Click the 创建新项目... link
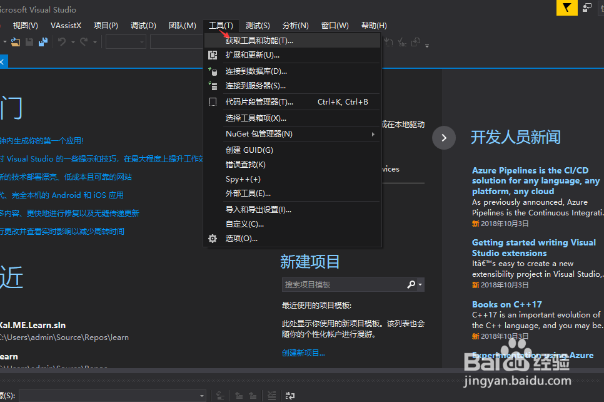 (x=303, y=353)
